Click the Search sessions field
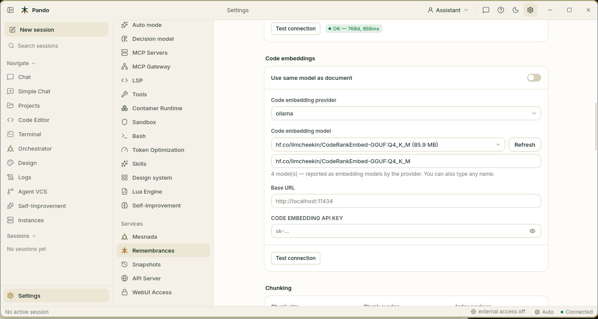This screenshot has width=598, height=319. (x=56, y=46)
